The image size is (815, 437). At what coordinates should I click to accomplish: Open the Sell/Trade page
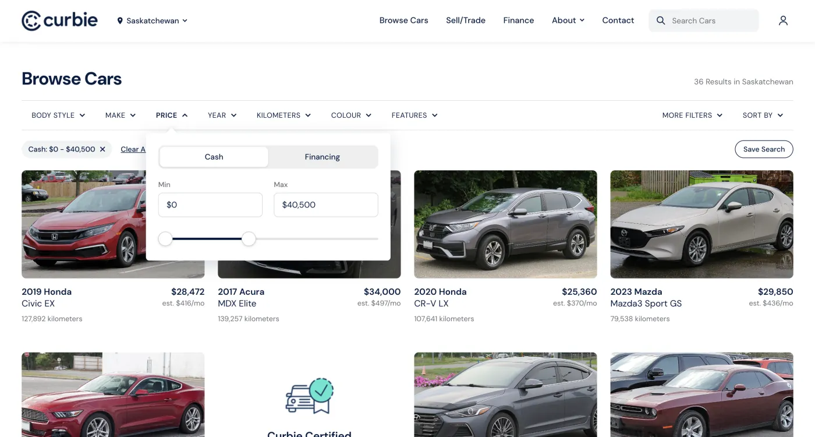[x=466, y=20]
